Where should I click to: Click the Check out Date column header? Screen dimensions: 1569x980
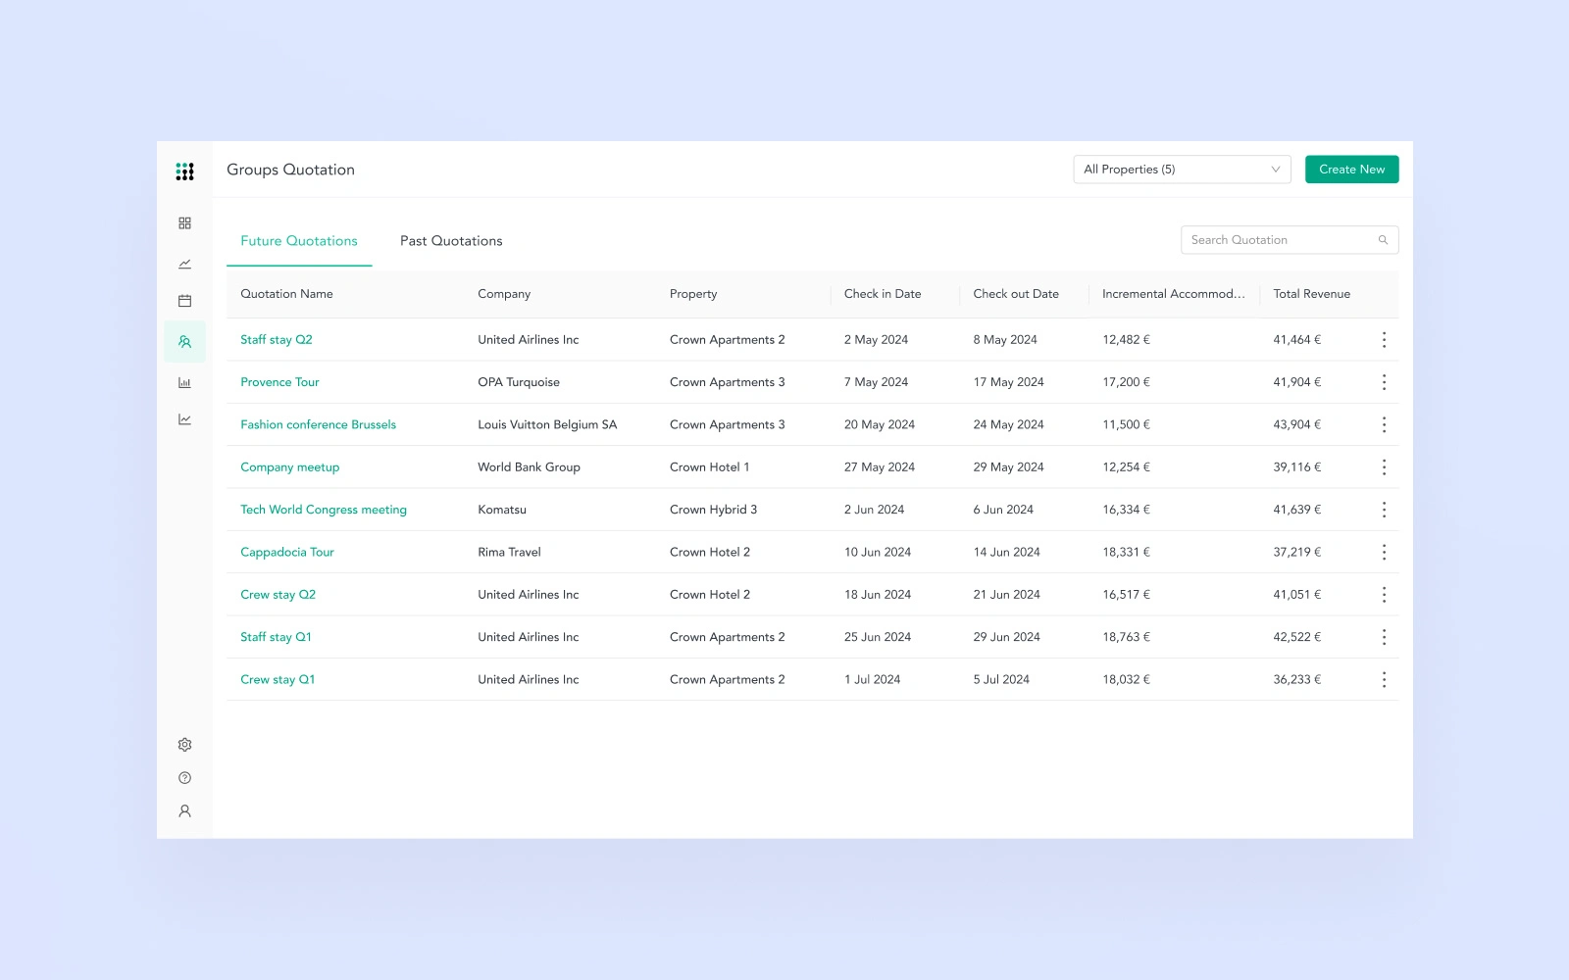tap(1016, 294)
